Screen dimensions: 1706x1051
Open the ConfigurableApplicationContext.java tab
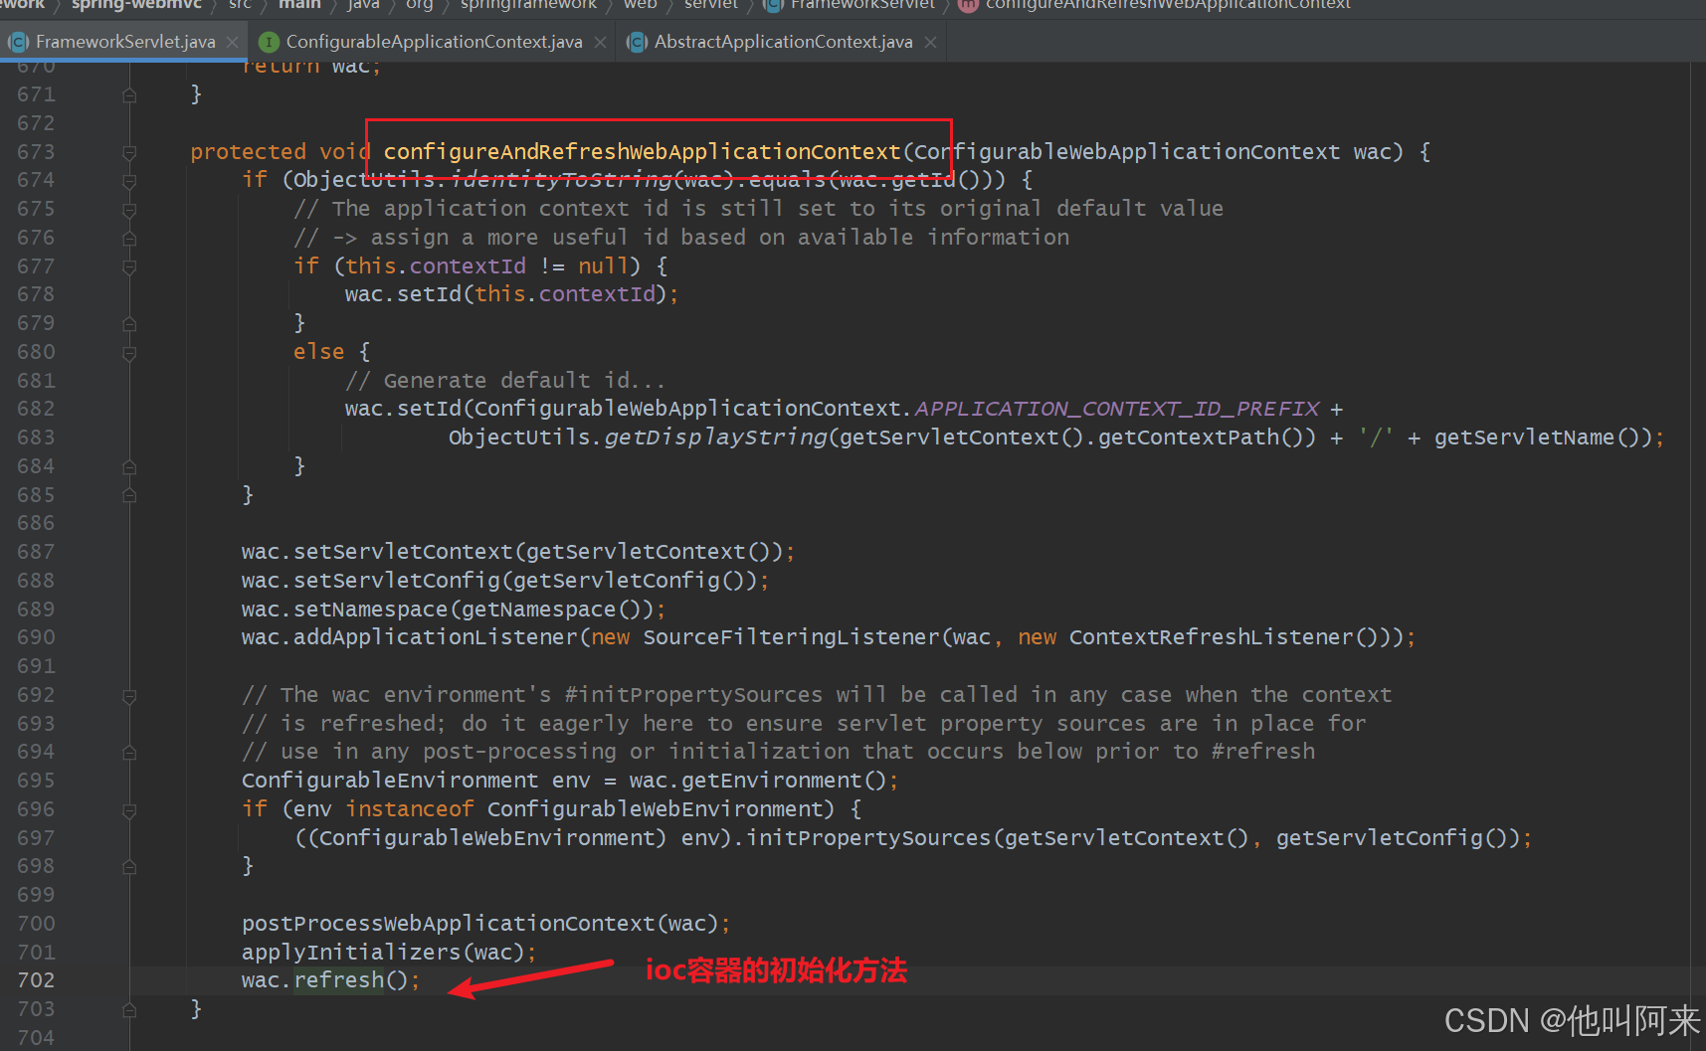pos(434,42)
